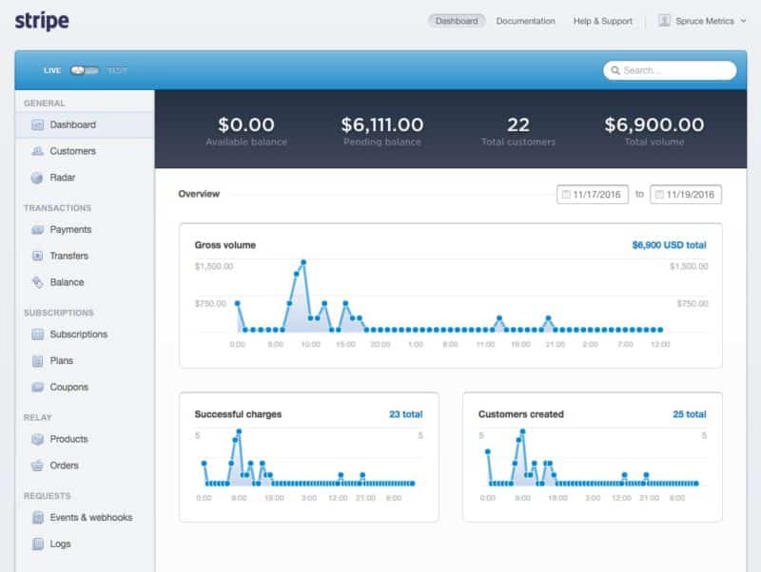The height and width of the screenshot is (572, 761).
Task: Click the Payments card icon
Action: [x=37, y=230]
